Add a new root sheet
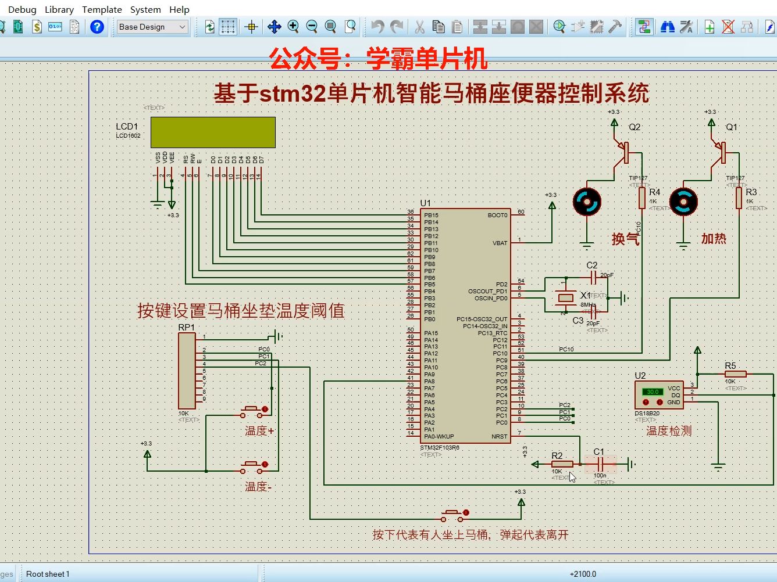Screen dimensions: 777x582 (710, 27)
